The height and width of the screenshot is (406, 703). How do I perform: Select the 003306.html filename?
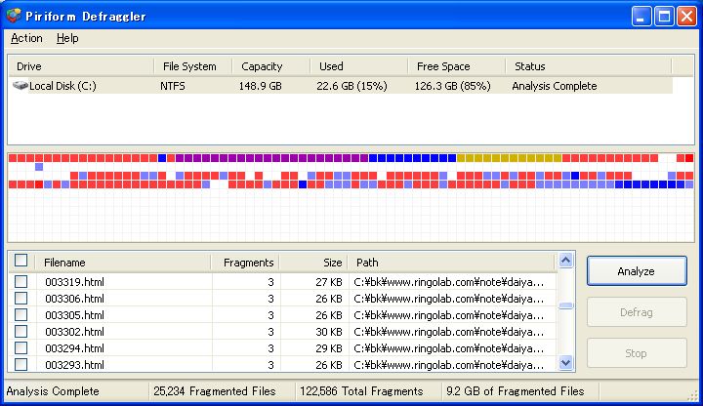click(74, 299)
